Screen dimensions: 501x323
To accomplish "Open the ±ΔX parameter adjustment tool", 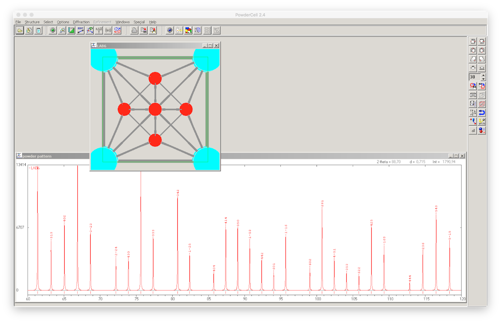I will tap(99, 30).
